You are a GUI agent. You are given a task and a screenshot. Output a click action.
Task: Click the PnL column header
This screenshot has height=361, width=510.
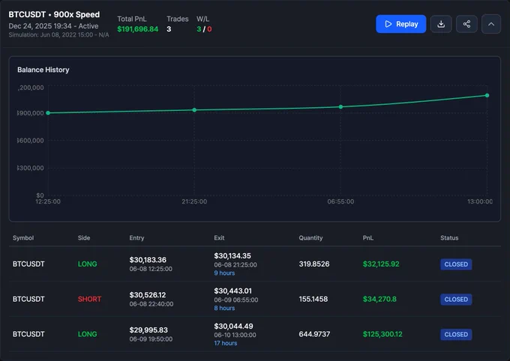click(x=367, y=238)
